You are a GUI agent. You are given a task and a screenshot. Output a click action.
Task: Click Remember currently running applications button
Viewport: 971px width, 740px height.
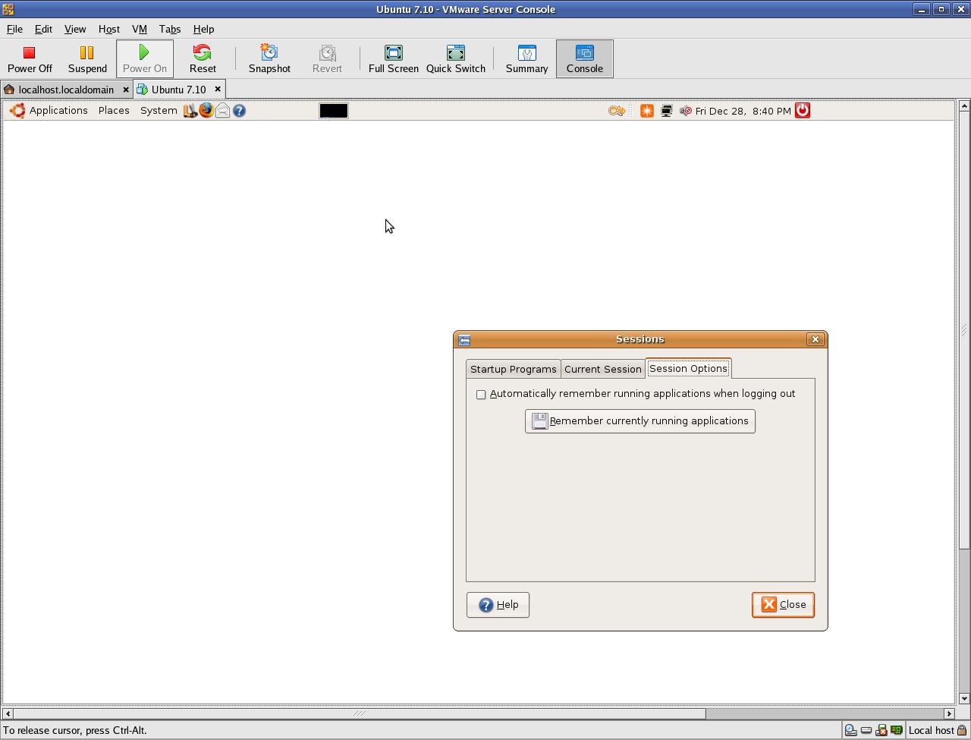pyautogui.click(x=639, y=421)
